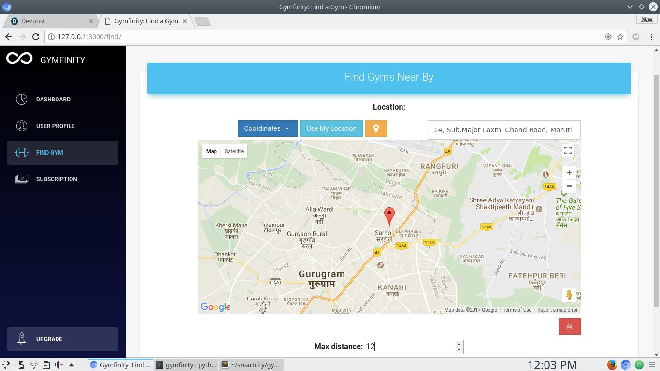The image size is (660, 371).
Task: Zoom in the map with plus
Action: click(569, 173)
